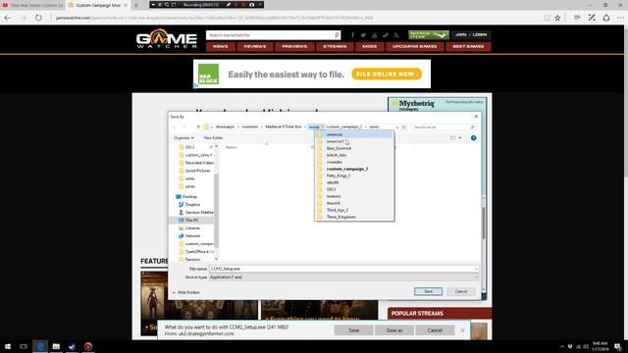The image size is (628, 353).
Task: Open NEWS on GameWatcher navigation
Action: pyautogui.click(x=220, y=46)
